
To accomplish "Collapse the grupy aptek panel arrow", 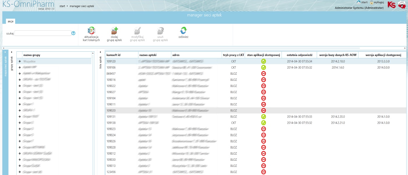I will click(x=12, y=52).
